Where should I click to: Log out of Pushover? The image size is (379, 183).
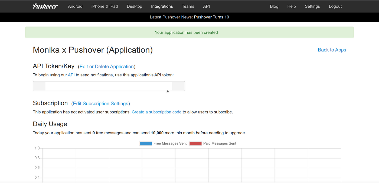coord(335,6)
